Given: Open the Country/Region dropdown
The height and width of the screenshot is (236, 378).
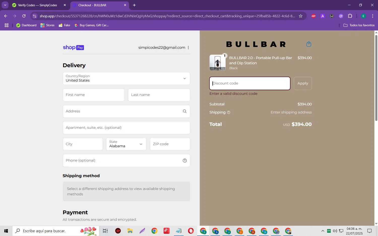Looking at the screenshot, I should [126, 79].
